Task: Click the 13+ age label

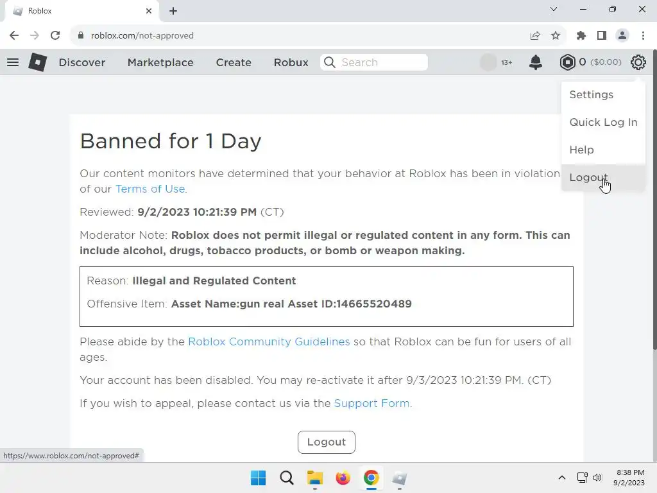Action: click(x=507, y=62)
